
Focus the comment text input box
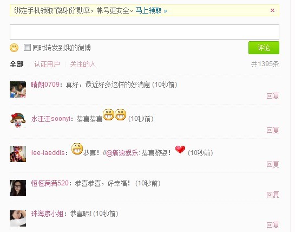coord(145,32)
